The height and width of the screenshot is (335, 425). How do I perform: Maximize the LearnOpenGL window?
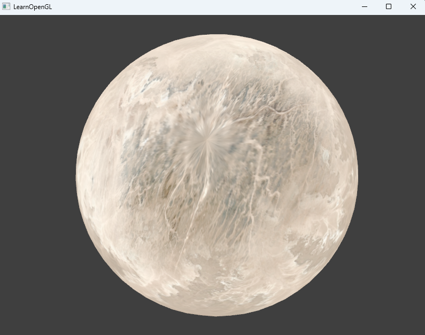click(389, 7)
